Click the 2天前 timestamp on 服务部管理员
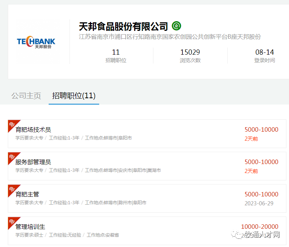The image size is (289, 247). coord(251,171)
